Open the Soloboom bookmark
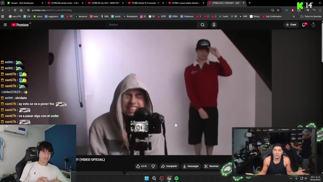 187,16
